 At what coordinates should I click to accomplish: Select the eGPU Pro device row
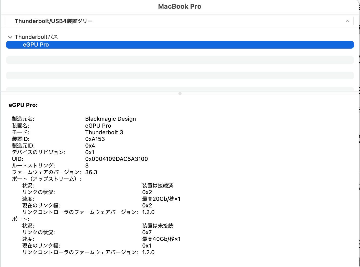point(180,45)
